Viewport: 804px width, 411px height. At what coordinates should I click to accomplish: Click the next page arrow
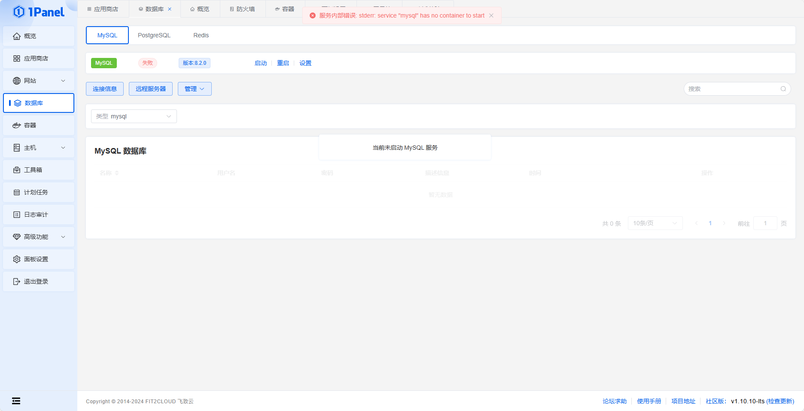724,223
